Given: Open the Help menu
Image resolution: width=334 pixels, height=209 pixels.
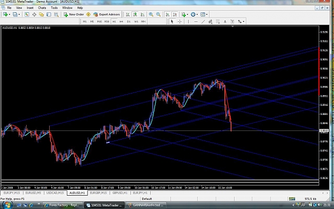Looking at the screenshot, I should [x=80, y=8].
